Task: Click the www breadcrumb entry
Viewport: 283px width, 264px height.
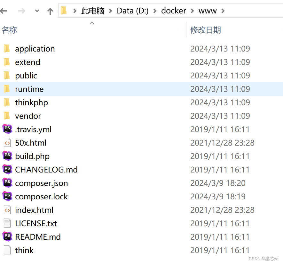Action: tap(208, 11)
